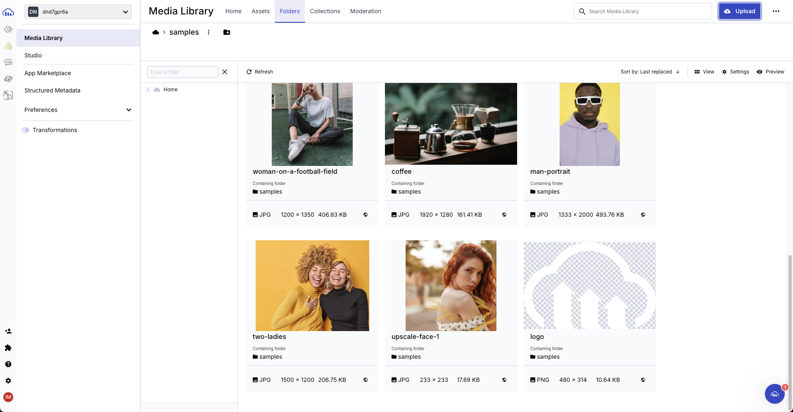Screen dimensions: 793x412
Task: Click the invite user icon
Action: click(8, 331)
